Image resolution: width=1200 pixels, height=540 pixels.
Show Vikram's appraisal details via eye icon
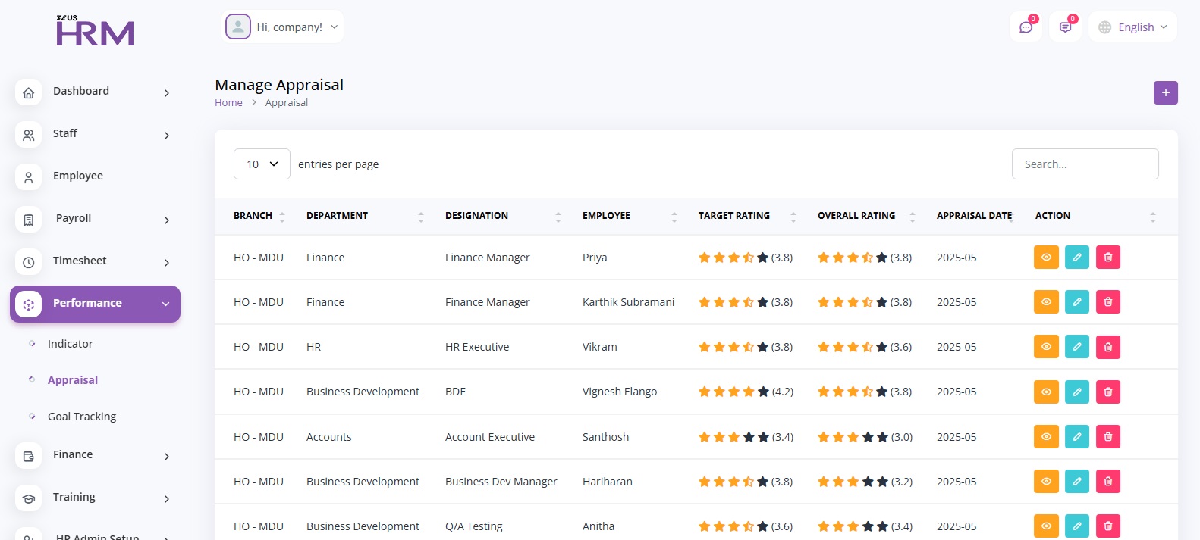click(1046, 347)
